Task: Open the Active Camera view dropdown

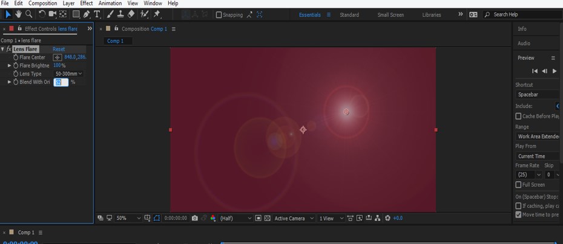Action: tap(294, 218)
